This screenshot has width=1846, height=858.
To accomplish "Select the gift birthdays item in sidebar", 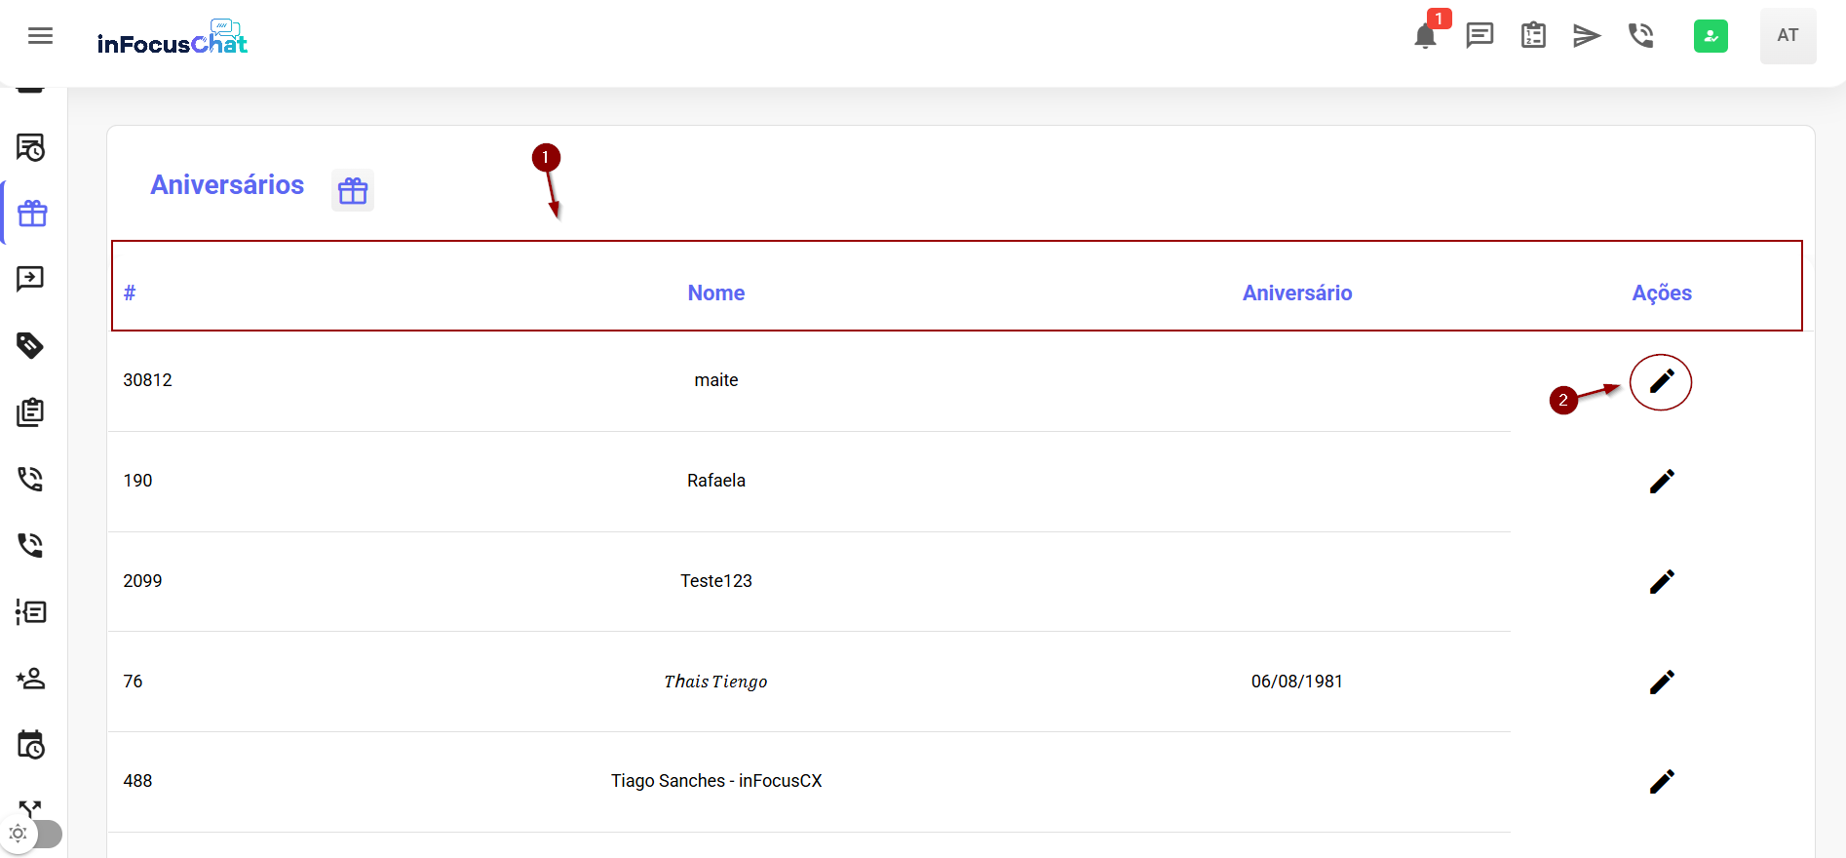I will click(x=32, y=214).
